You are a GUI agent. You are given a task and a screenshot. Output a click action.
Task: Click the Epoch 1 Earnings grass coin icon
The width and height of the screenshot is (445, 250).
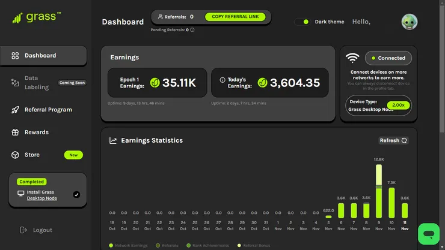tap(155, 83)
